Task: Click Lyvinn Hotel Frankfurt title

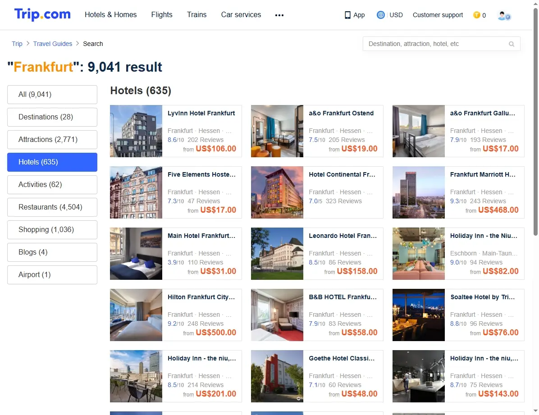Action: point(201,113)
